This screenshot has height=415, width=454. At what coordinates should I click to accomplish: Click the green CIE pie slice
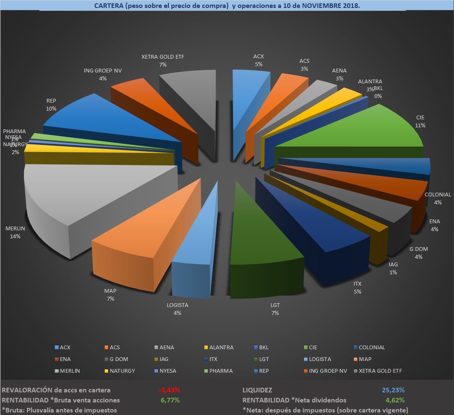coord(362,130)
